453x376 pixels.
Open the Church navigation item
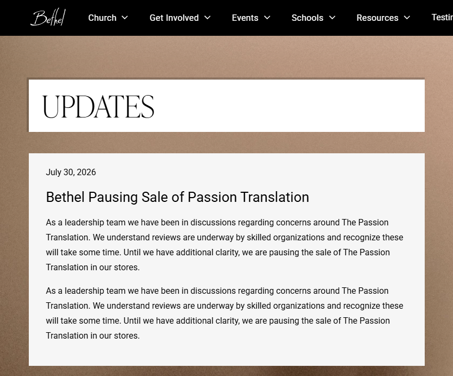102,18
